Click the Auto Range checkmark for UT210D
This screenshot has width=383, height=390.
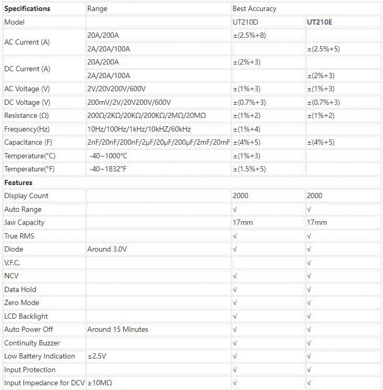pos(235,210)
